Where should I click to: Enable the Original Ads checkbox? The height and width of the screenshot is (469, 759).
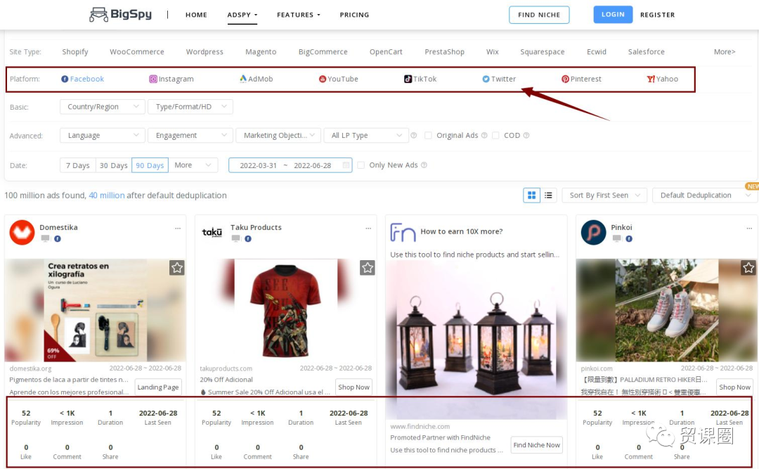[x=428, y=136]
